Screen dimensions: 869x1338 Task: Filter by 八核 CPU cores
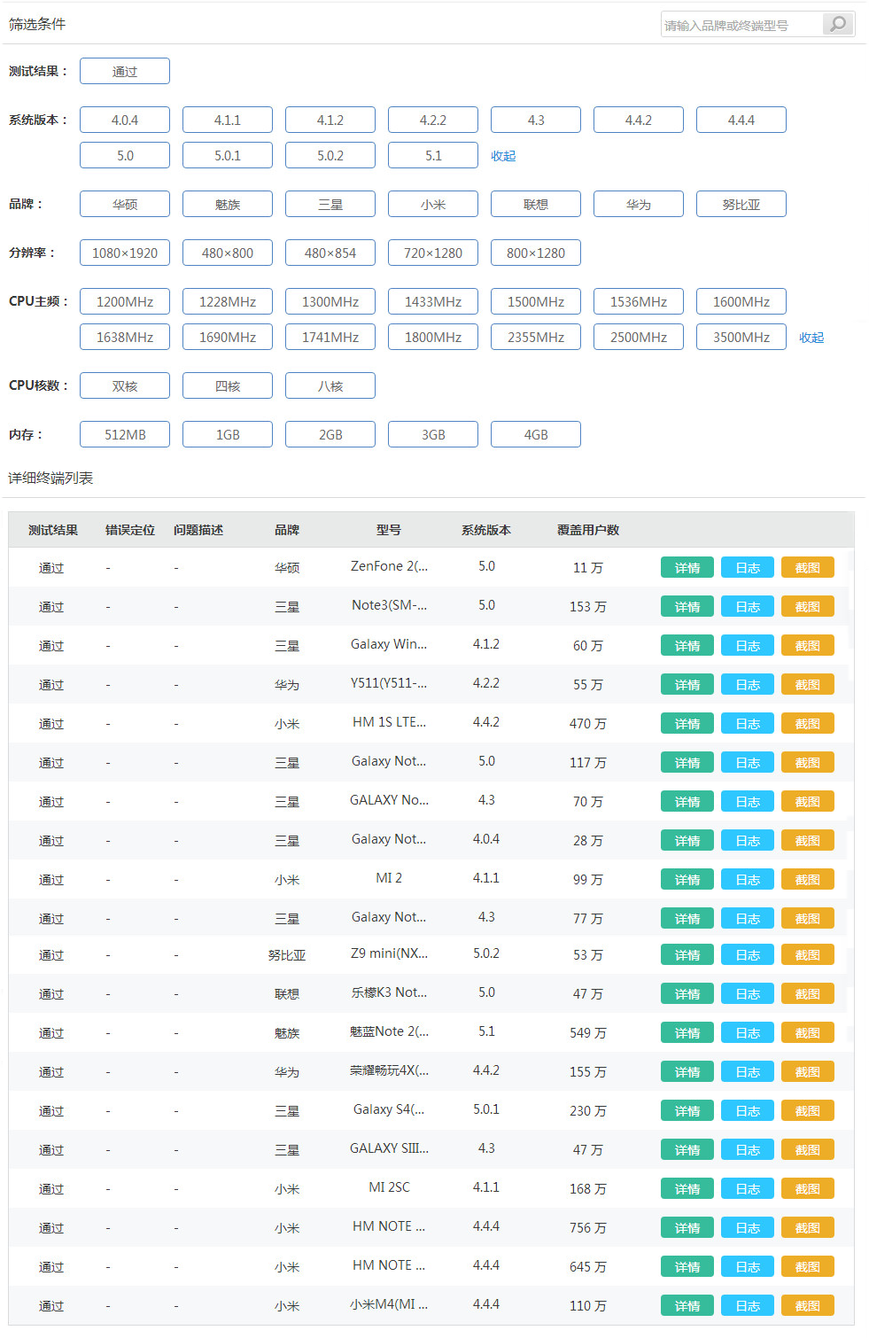330,385
